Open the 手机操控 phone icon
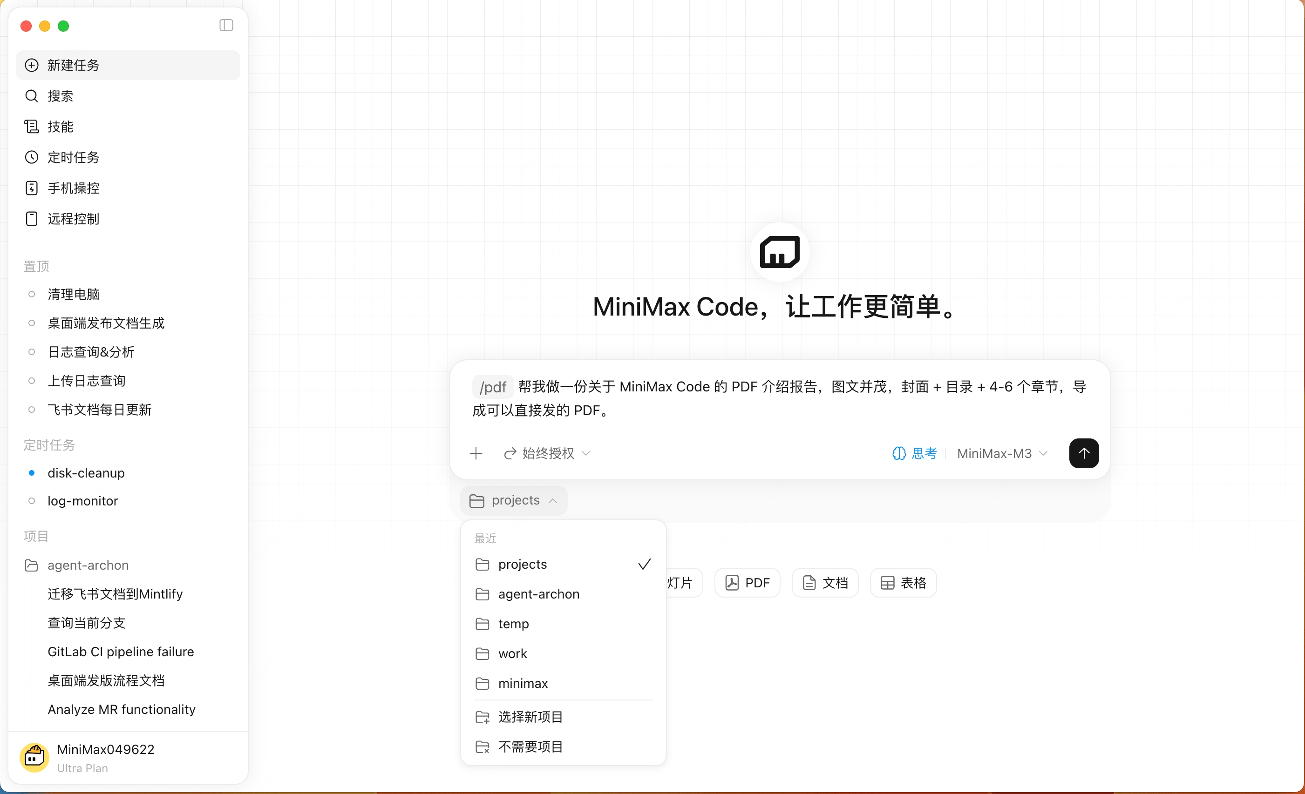 (x=32, y=188)
